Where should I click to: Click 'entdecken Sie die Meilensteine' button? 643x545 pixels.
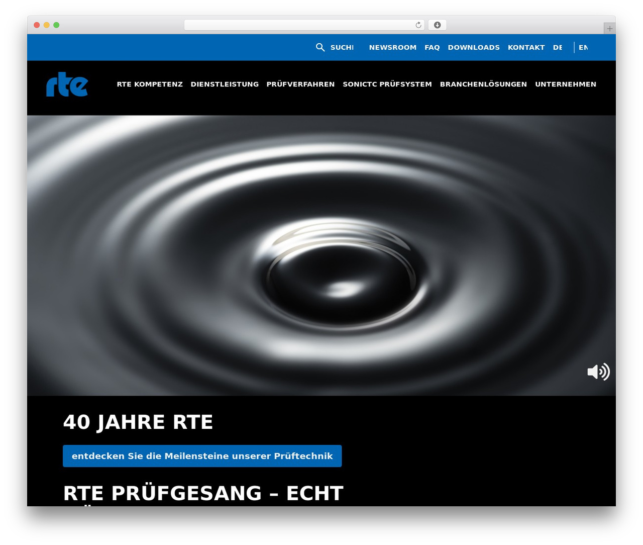(x=202, y=456)
